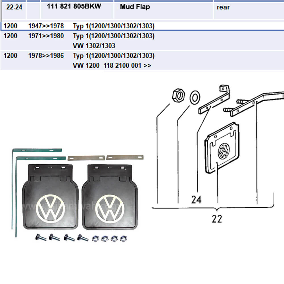The height and width of the screenshot is (284, 284).
Task: Expand callout 22 in the diagram
Action: click(217, 219)
